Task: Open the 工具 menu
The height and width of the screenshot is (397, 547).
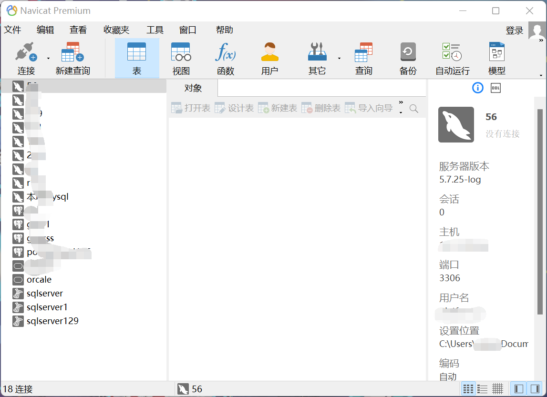Action: 155,30
